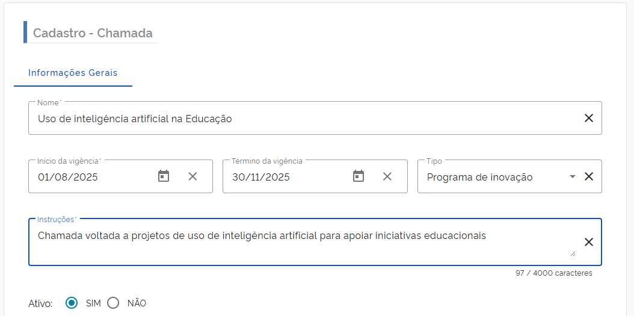Click the 97 / 4000 caracteres counter
The width and height of the screenshot is (634, 316).
[553, 273]
